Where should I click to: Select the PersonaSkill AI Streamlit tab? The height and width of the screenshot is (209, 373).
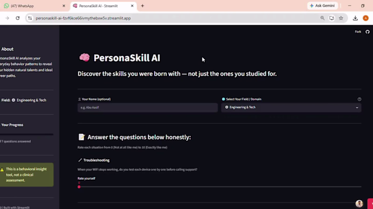pos(104,6)
